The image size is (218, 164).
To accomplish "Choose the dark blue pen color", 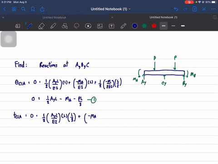I will click(x=135, y=26).
